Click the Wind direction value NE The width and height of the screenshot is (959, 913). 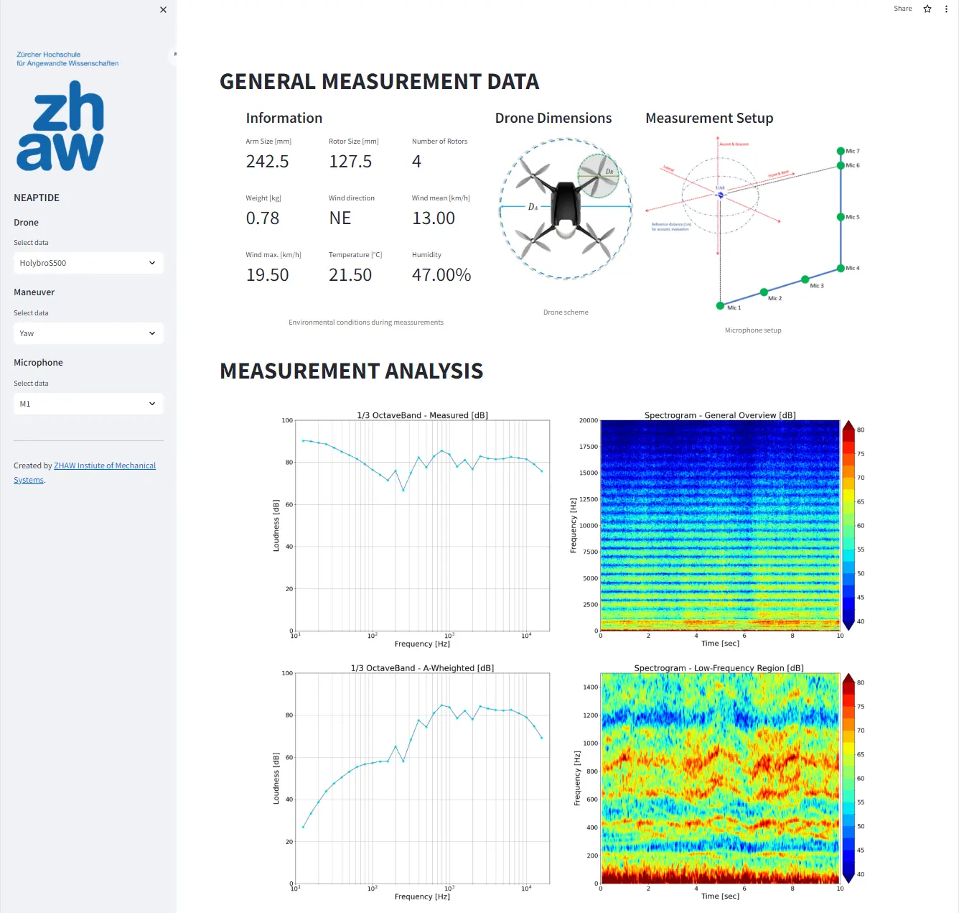tap(340, 218)
